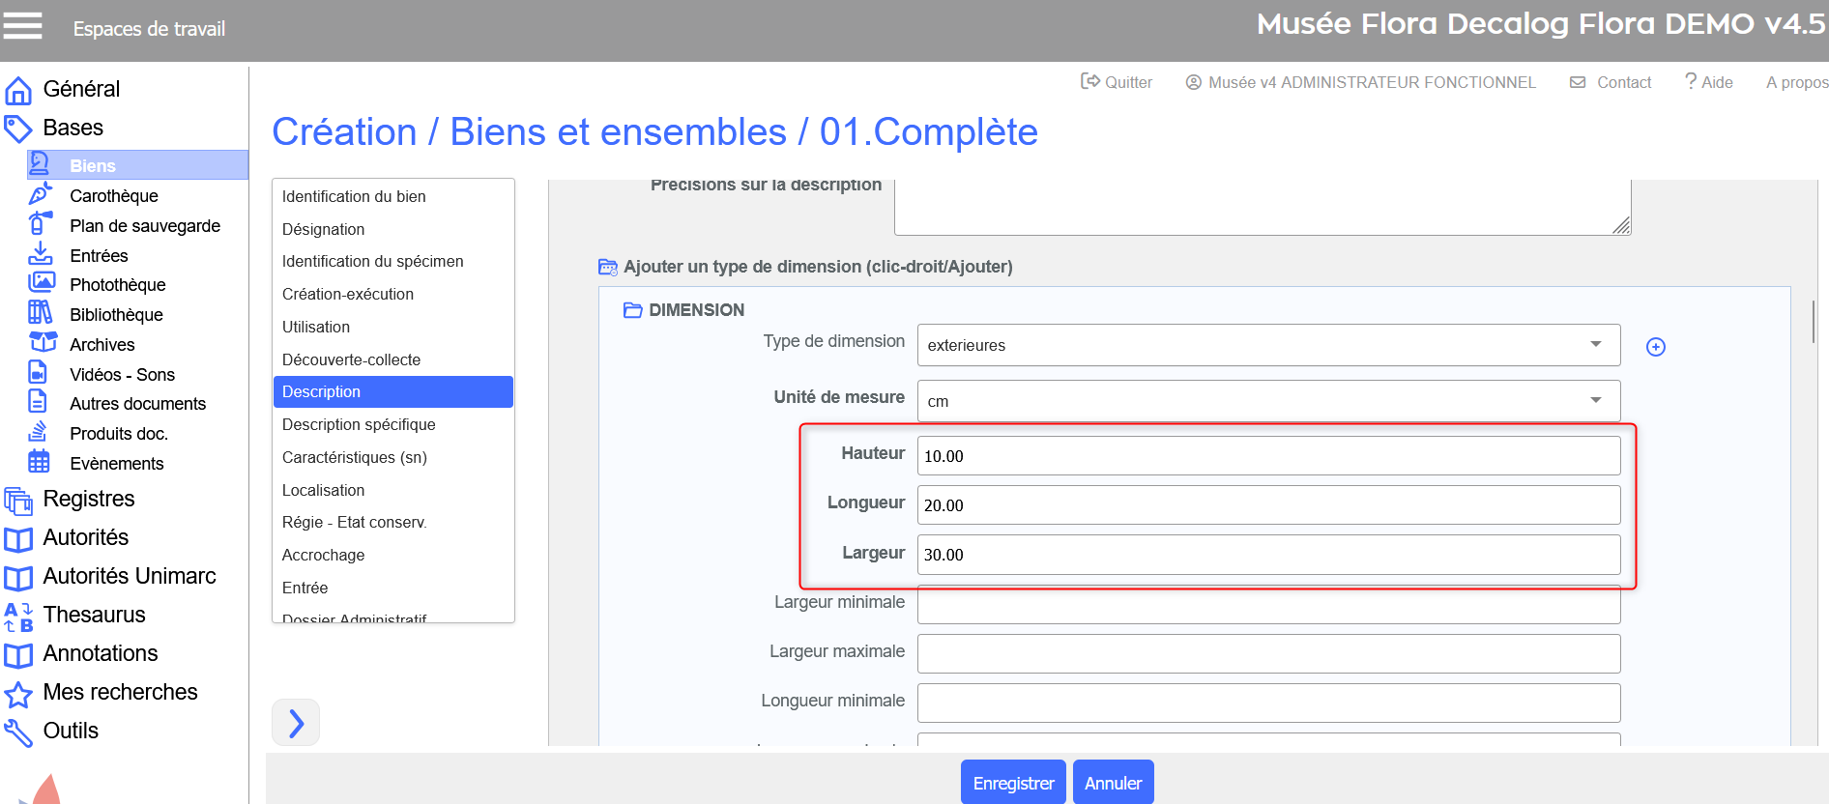Open the Unité de mesure dropdown

(x=1267, y=401)
